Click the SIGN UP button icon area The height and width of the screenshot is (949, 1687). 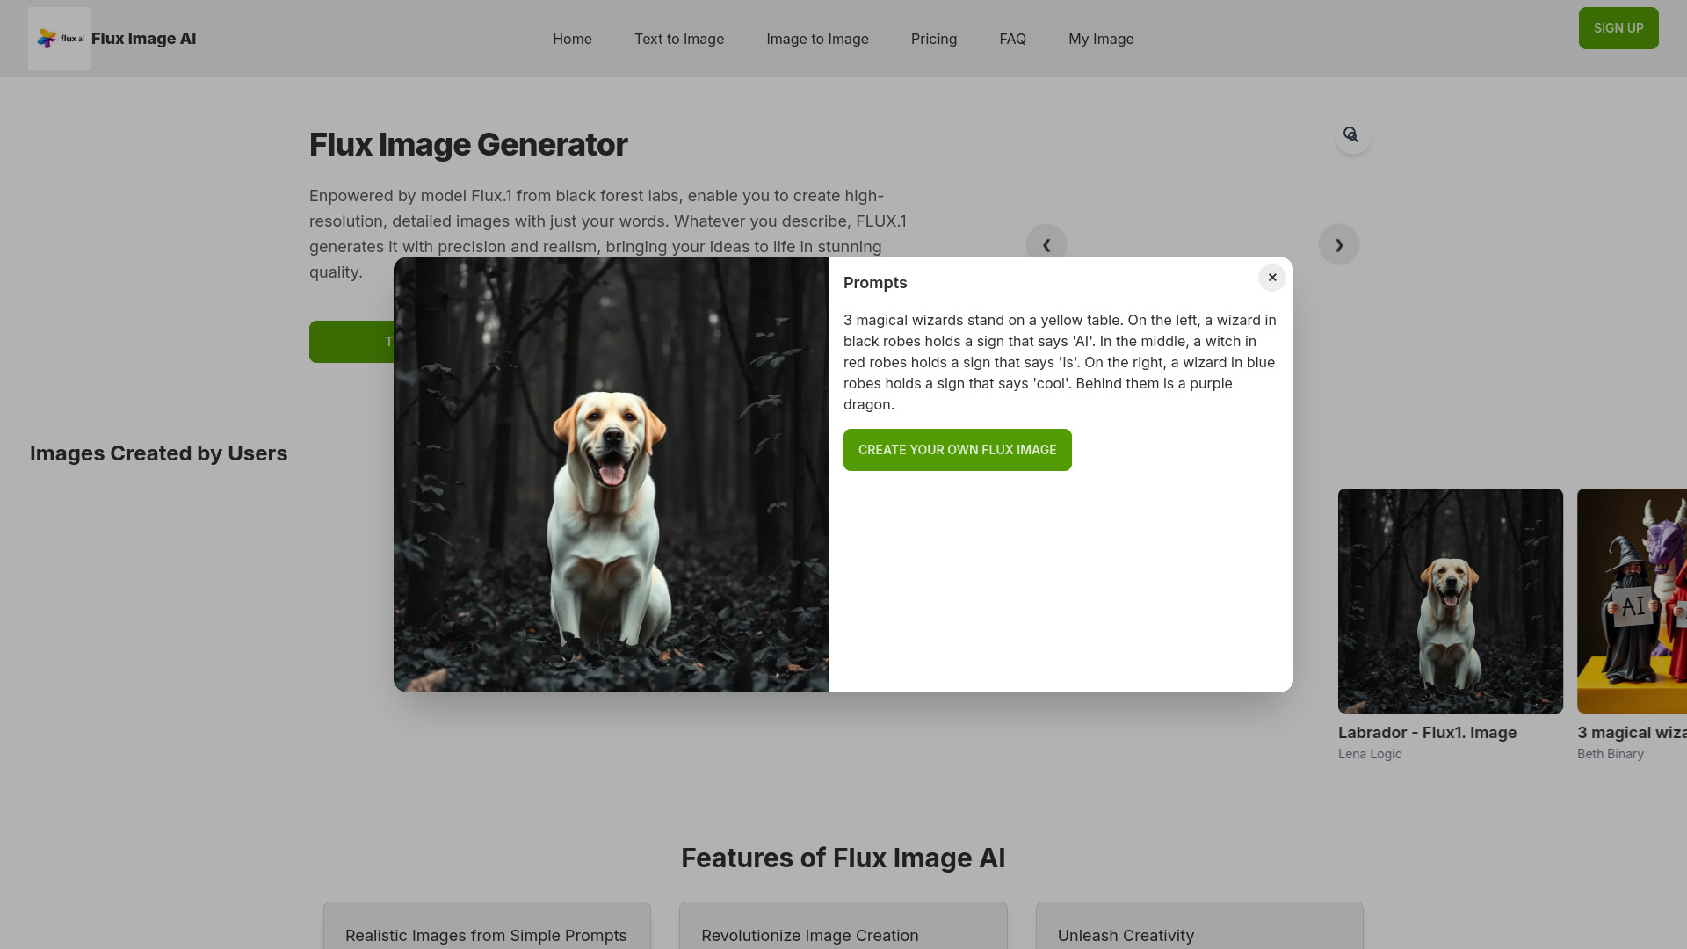tap(1618, 28)
